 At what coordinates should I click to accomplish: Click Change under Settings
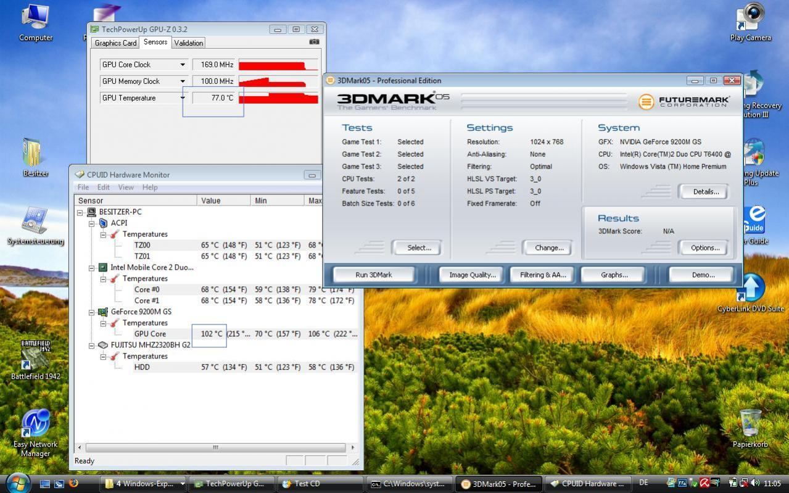point(549,247)
